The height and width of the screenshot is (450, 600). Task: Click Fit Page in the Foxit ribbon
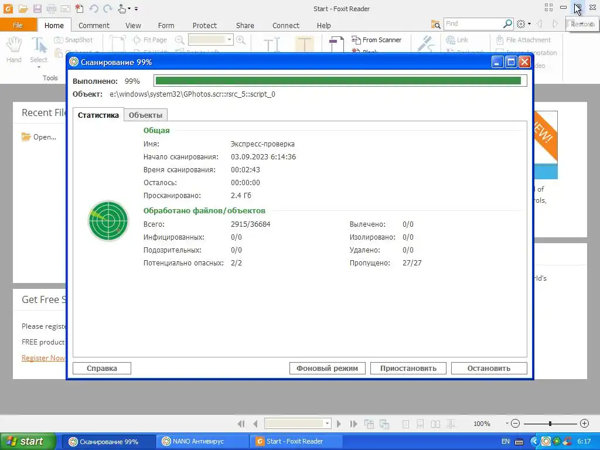(149, 40)
